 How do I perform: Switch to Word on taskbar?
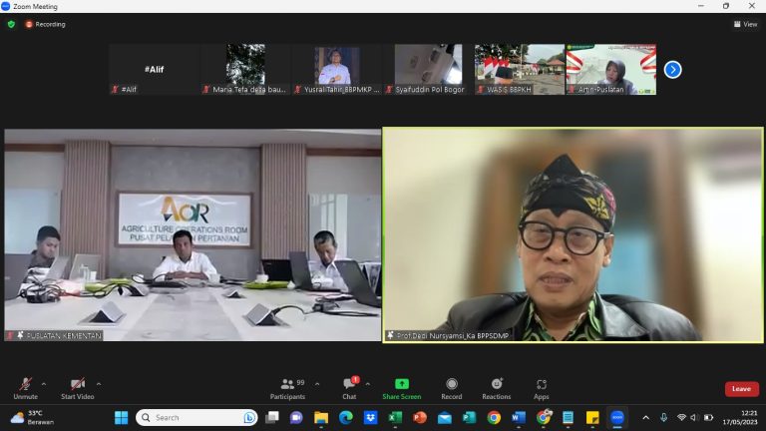point(519,418)
